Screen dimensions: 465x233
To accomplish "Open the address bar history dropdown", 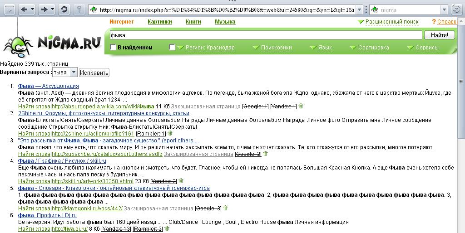I will [x=359, y=10].
